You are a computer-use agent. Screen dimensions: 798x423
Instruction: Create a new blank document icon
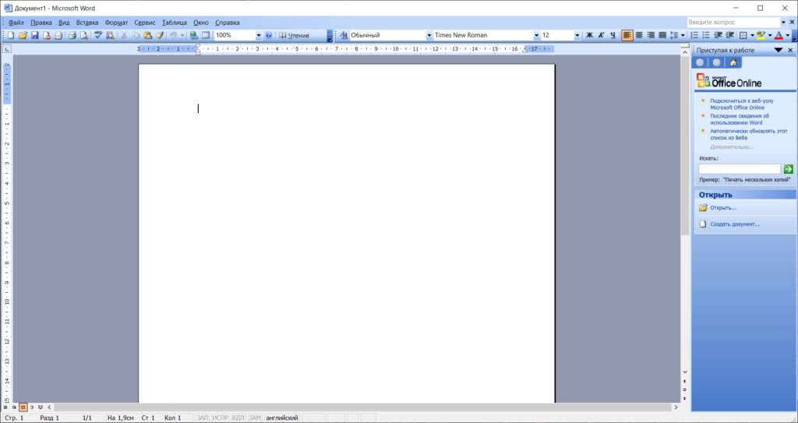pos(11,35)
